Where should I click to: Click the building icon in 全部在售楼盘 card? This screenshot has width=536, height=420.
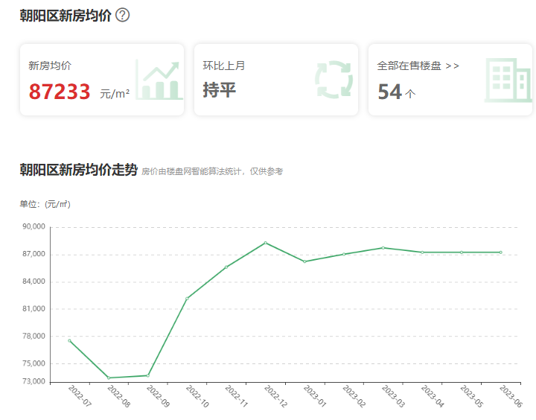point(508,80)
